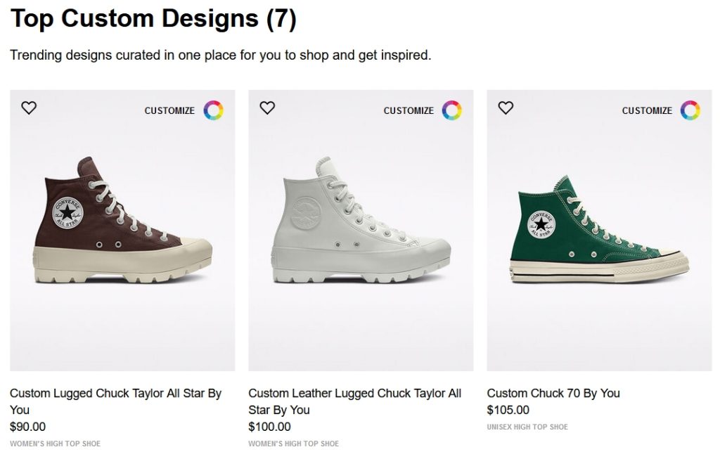
Task: Click the UNISEX HIGH TOP SHOE label
Action: 528,427
